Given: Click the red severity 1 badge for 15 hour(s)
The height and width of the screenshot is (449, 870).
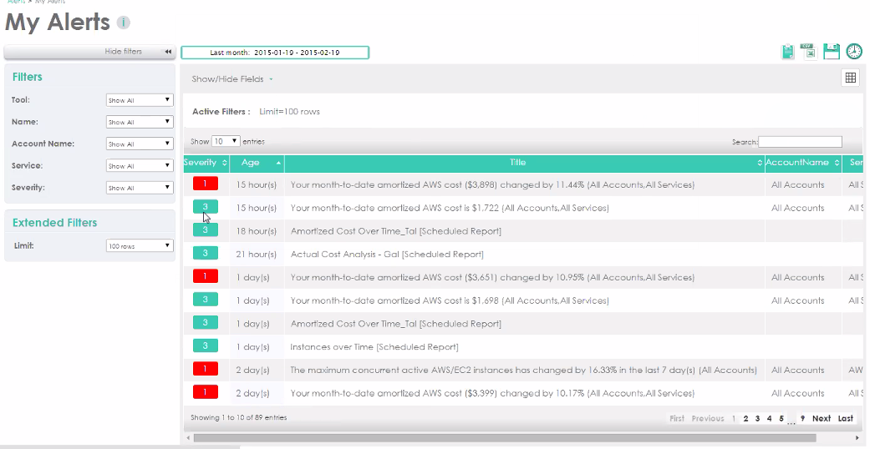Looking at the screenshot, I should 206,184.
